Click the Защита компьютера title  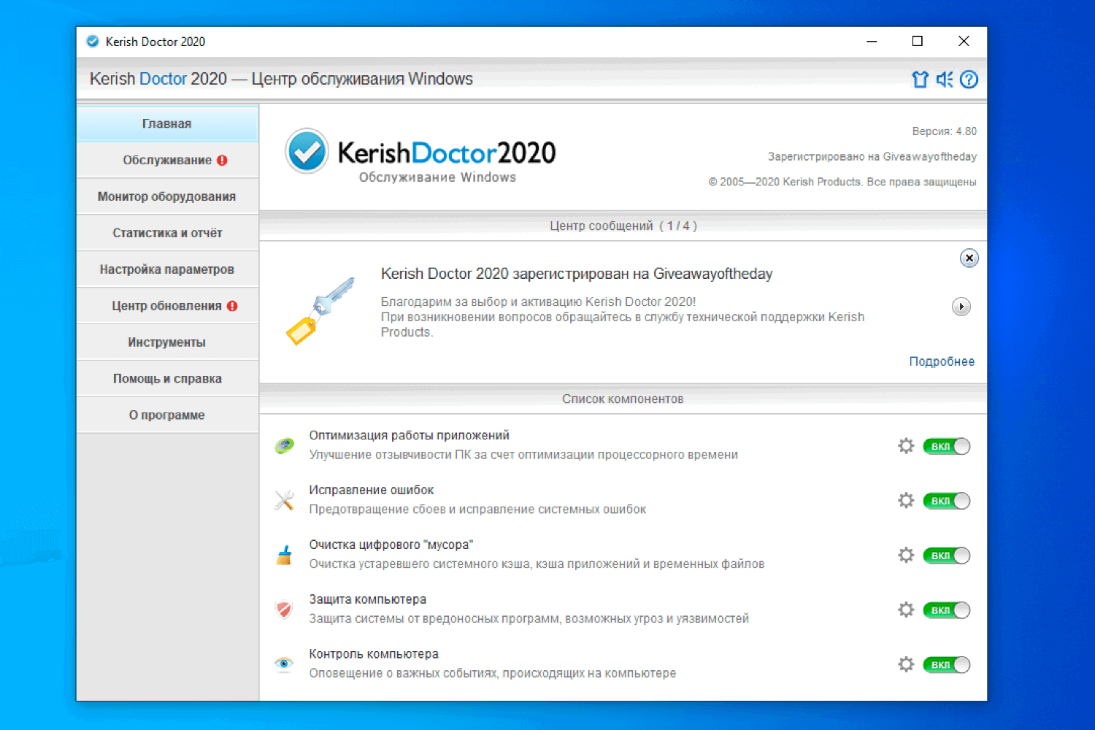click(368, 599)
